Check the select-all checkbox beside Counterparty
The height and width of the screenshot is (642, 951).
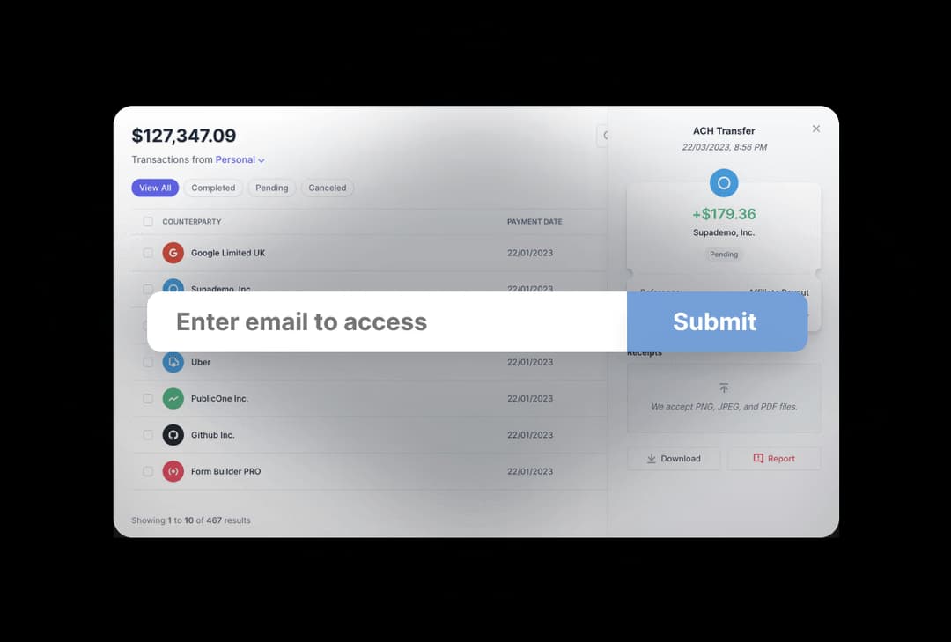pos(148,221)
